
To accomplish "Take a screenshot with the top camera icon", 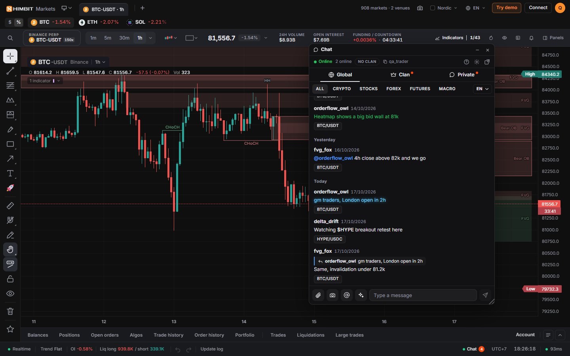I will (x=420, y=8).
